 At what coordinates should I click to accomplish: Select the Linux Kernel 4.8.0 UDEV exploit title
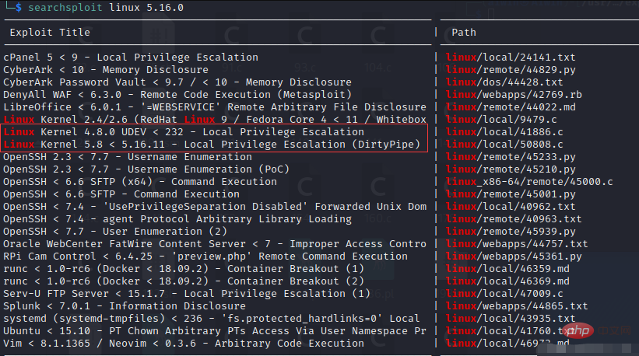pos(184,132)
